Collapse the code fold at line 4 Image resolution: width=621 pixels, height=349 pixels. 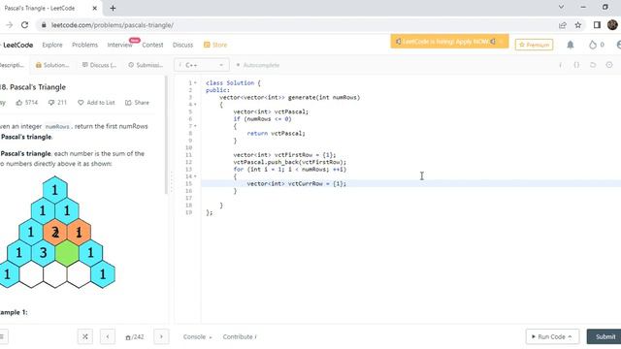(x=195, y=105)
